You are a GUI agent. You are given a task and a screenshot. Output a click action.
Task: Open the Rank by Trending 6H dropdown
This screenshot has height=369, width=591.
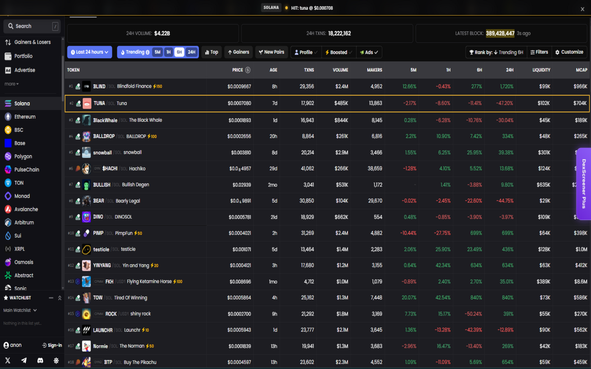[x=496, y=52]
